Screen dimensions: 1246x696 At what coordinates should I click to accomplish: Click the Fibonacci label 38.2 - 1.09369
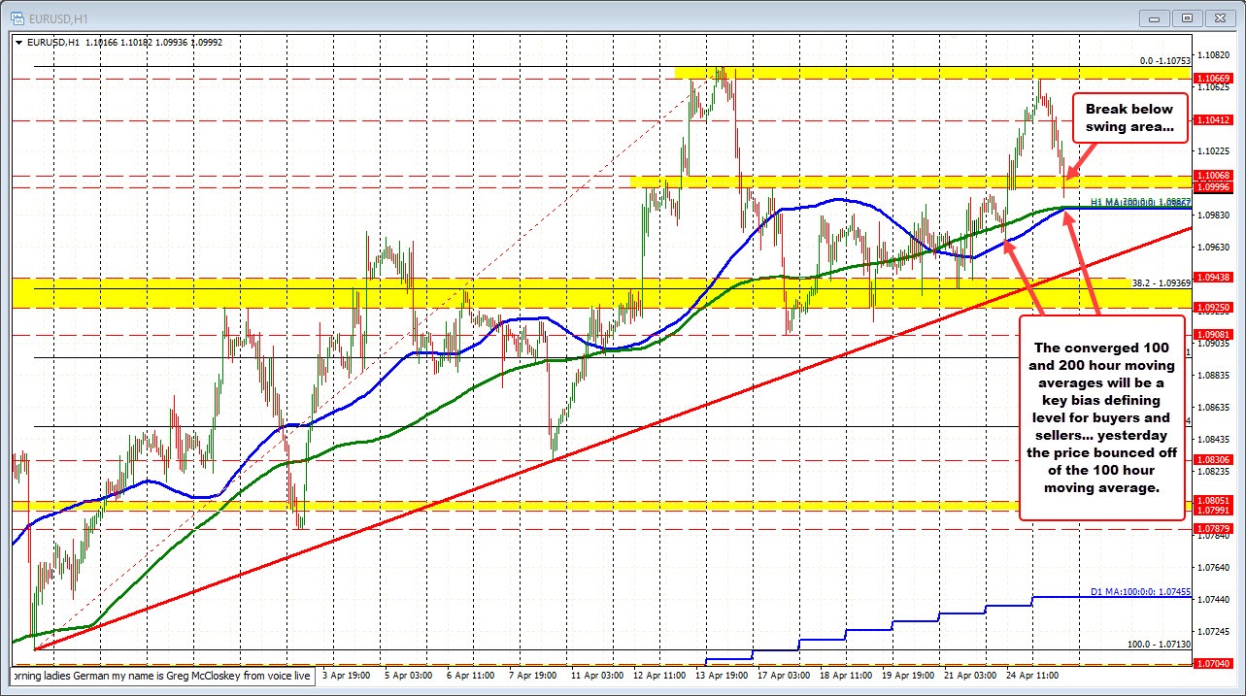pos(1162,283)
